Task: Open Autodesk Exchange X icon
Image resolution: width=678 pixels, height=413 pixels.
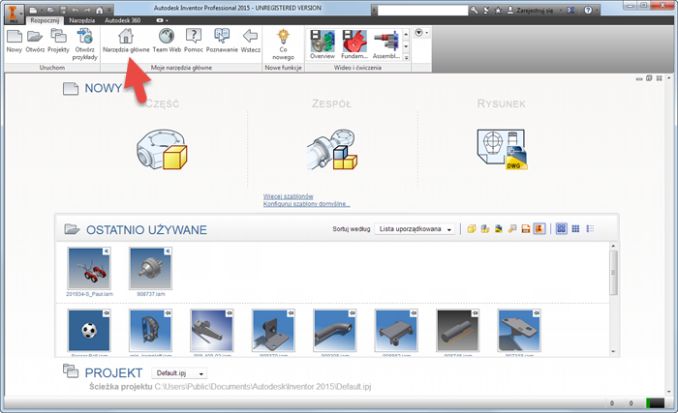Action: coord(570,11)
